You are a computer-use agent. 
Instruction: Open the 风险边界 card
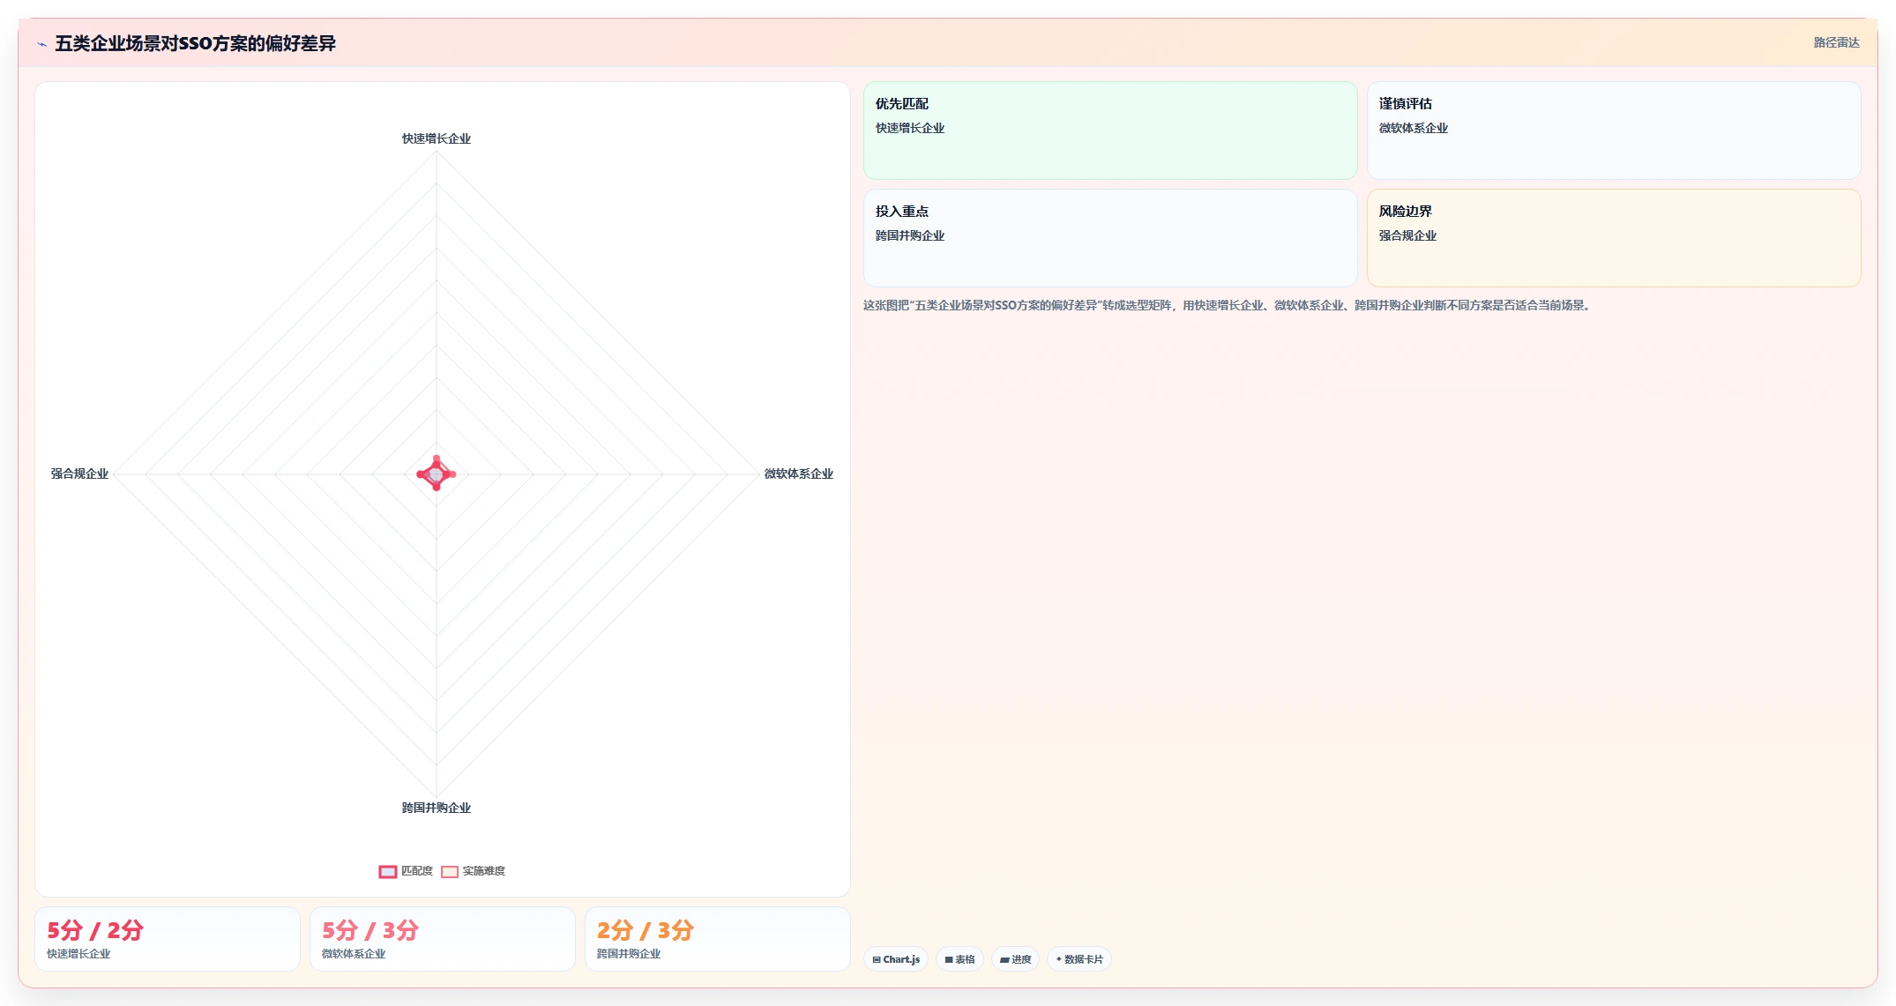tap(1614, 238)
